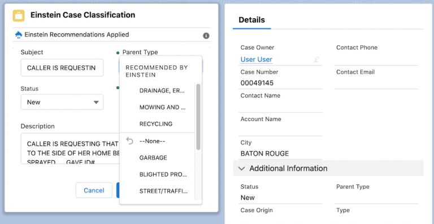434x224 pixels.
Task: Click the undo arrow beside --None--
Action: (x=129, y=141)
